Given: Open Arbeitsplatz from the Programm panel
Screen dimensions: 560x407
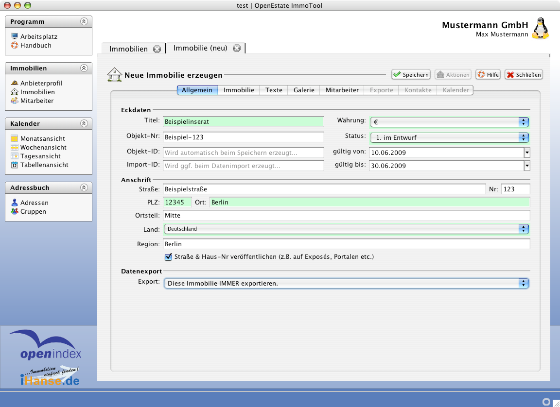Looking at the screenshot, I should click(x=38, y=36).
